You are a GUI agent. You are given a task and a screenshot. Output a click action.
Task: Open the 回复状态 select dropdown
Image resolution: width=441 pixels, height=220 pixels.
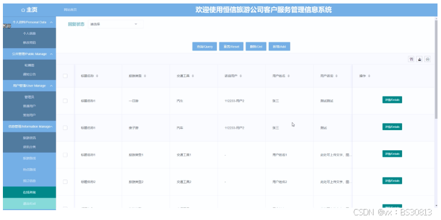pos(116,24)
